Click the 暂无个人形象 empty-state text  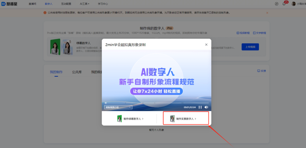(157, 130)
